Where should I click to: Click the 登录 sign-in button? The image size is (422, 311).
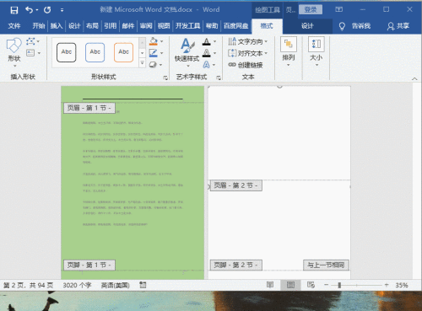[311, 10]
